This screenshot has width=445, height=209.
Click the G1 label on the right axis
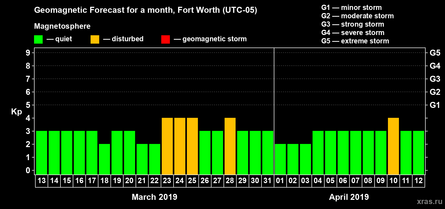pos(435,105)
